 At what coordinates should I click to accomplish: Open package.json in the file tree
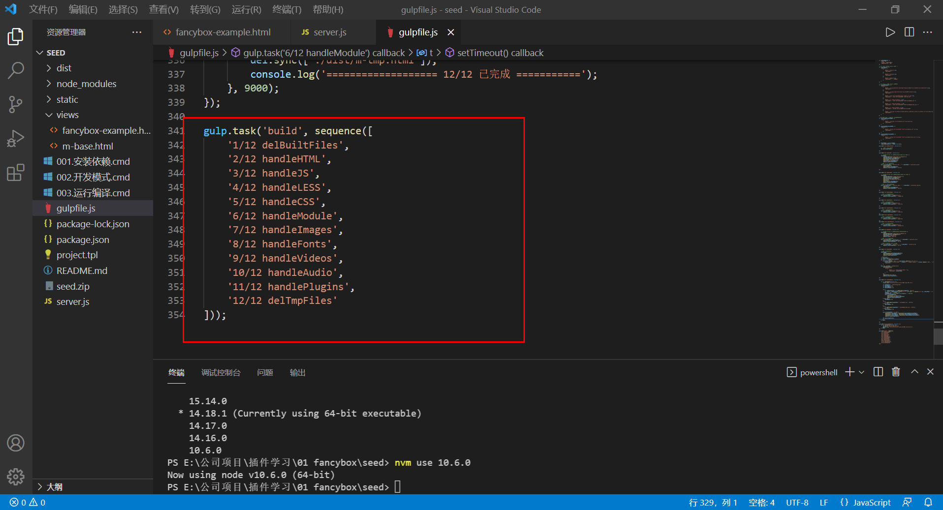(93, 240)
